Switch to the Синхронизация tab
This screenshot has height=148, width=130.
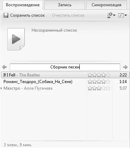(106, 5)
